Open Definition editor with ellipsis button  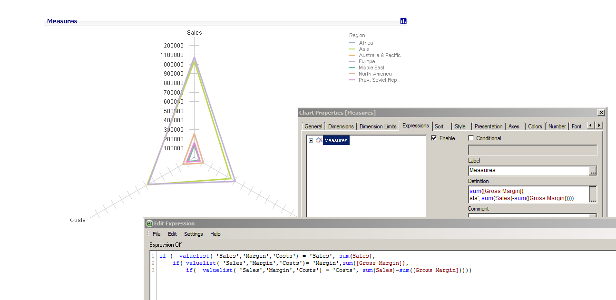click(593, 194)
